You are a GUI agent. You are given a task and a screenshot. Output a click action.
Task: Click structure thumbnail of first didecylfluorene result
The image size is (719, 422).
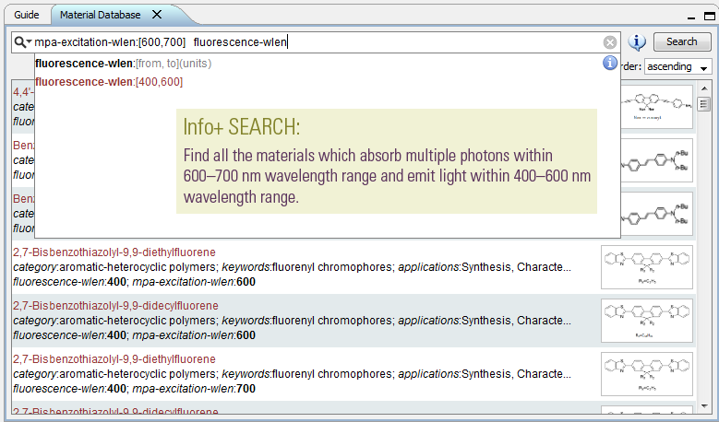[x=646, y=321]
